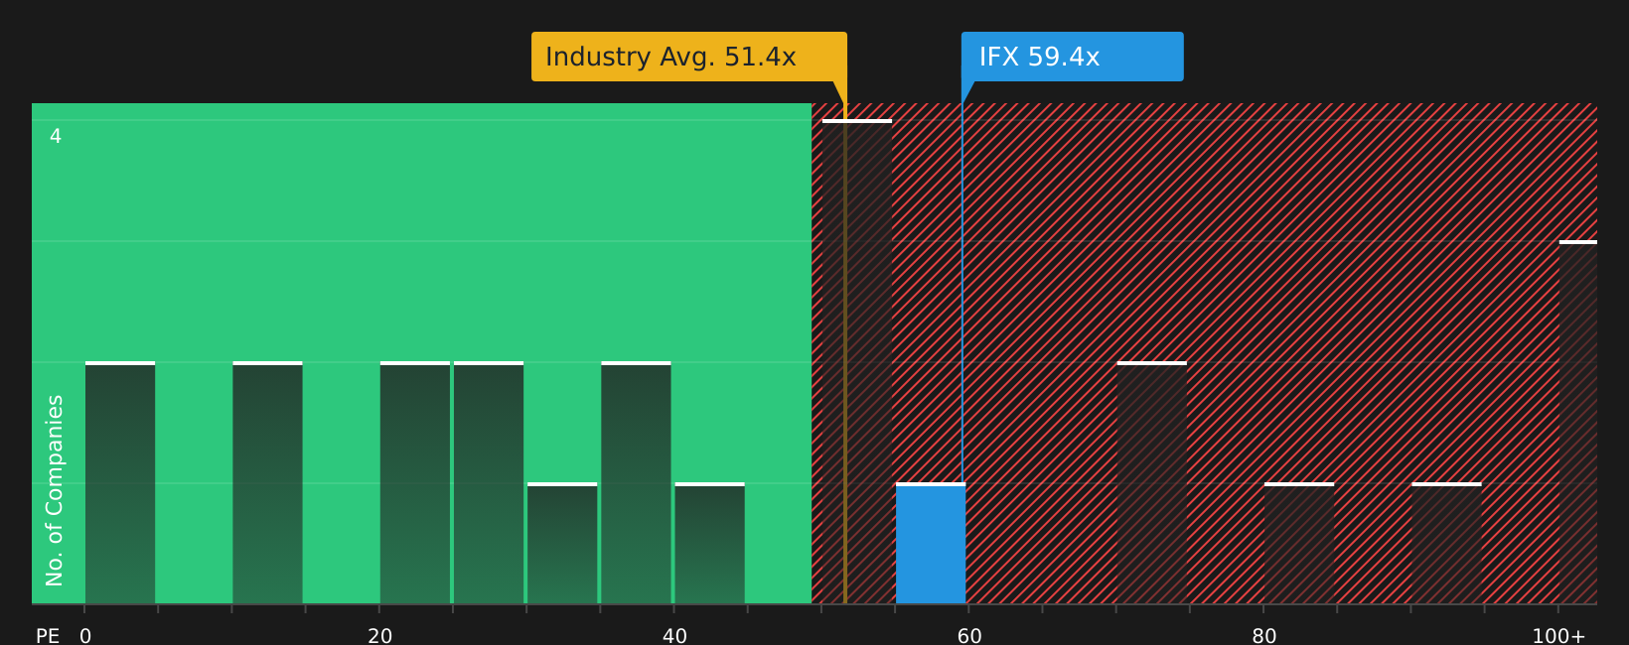Viewport: 1629px width, 645px height.
Task: Select the bar at PE 0-5
Action: click(120, 483)
